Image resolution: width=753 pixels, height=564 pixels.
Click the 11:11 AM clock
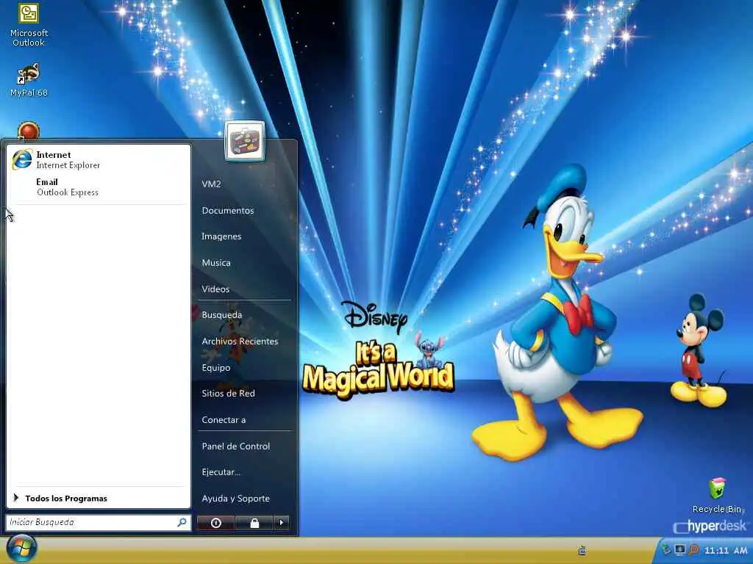click(726, 551)
